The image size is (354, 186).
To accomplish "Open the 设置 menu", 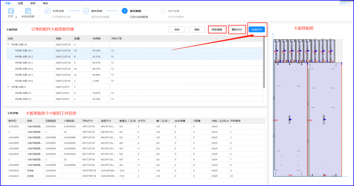I will tap(20, 3).
